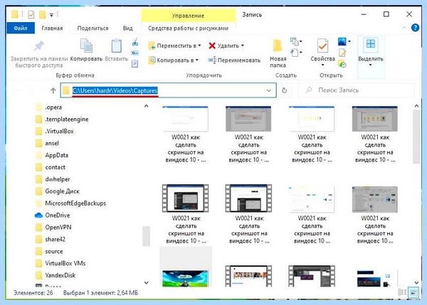Switch to the Главная ribbon tab
The width and height of the screenshot is (427, 305).
(52, 28)
